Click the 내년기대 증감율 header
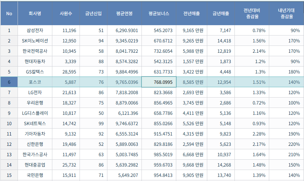This screenshot has height=181, width=304. pyautogui.click(x=286, y=13)
